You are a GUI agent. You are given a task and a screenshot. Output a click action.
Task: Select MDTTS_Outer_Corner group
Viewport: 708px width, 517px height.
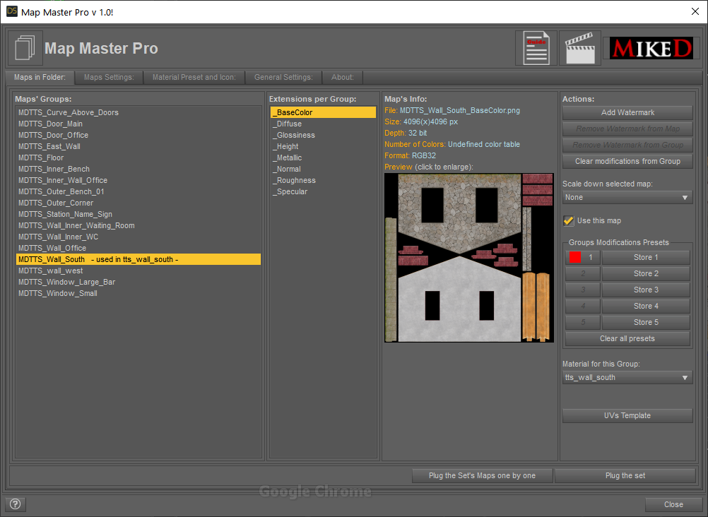click(138, 203)
